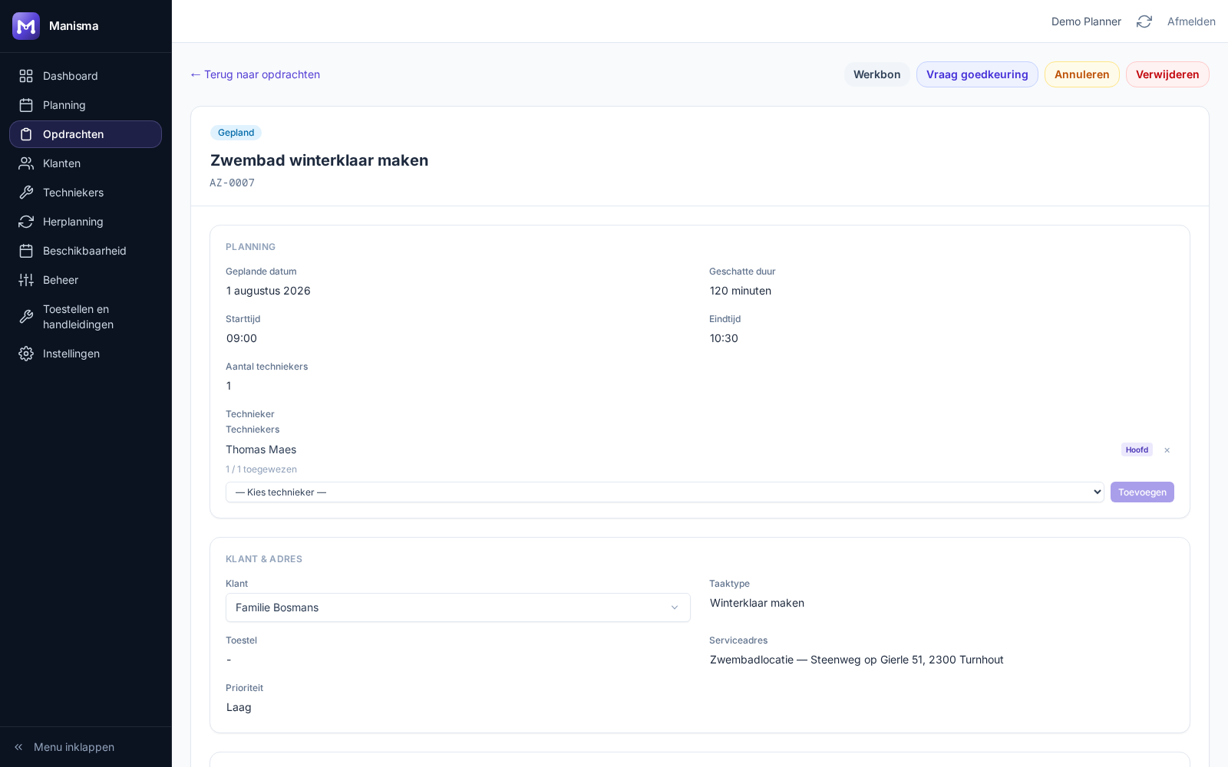Click the Vraag goedkeuring button
The image size is (1228, 767).
[977, 74]
